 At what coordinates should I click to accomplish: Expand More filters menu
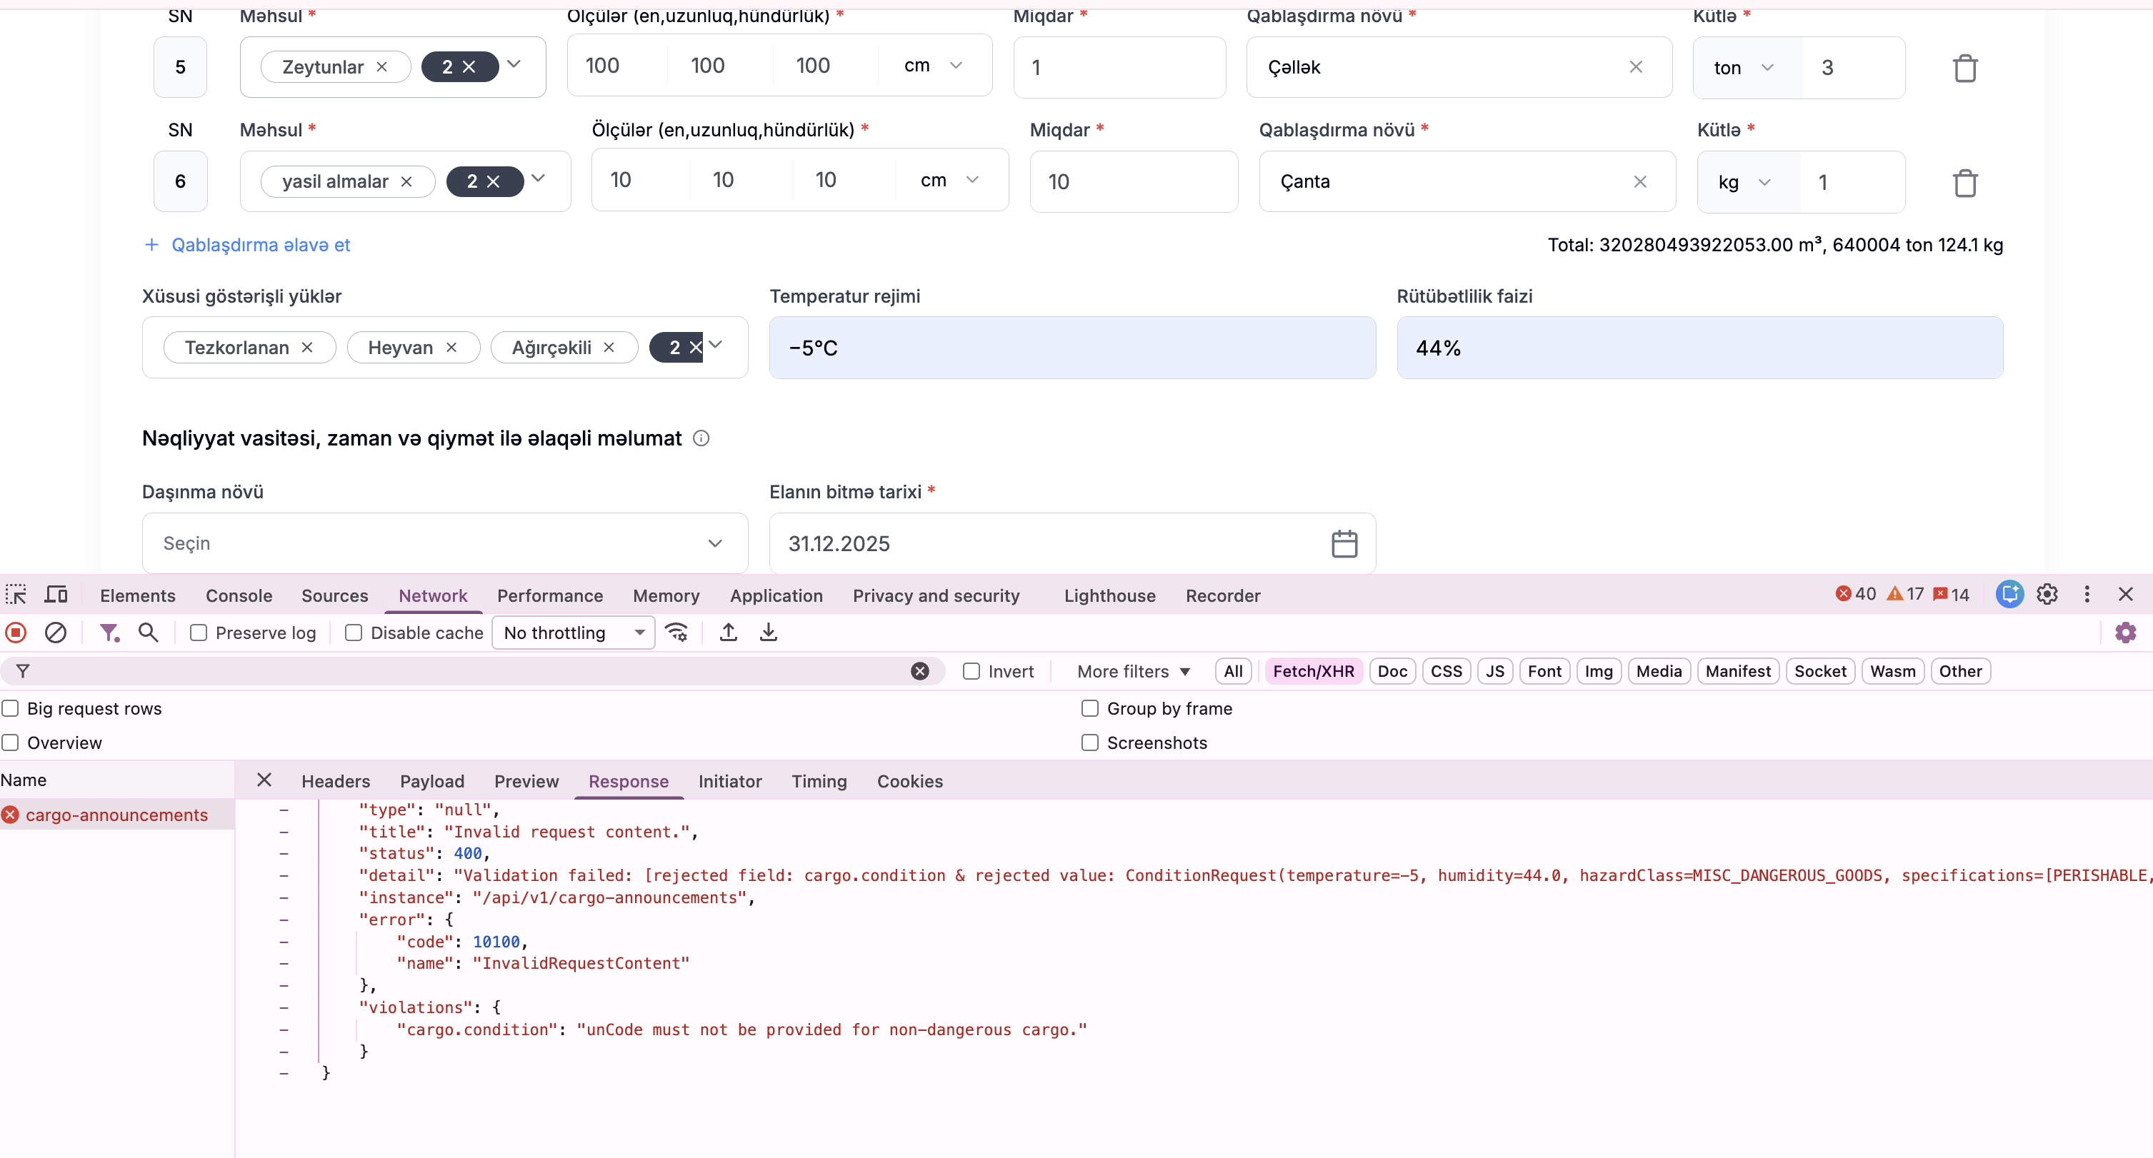pyautogui.click(x=1134, y=671)
